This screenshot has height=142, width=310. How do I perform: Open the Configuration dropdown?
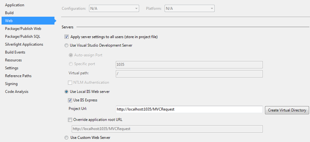[x=114, y=9]
